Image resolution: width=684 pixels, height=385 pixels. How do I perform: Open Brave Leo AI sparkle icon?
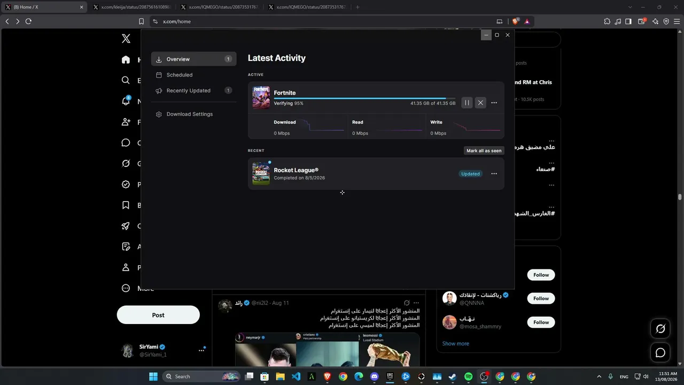pyautogui.click(x=655, y=21)
